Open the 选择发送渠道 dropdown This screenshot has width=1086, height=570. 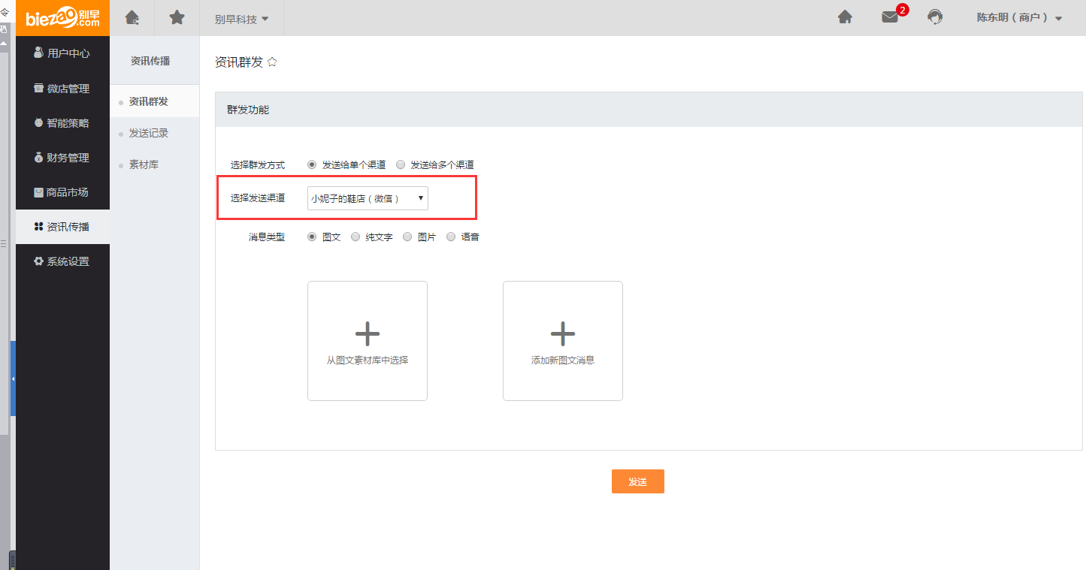coord(368,199)
